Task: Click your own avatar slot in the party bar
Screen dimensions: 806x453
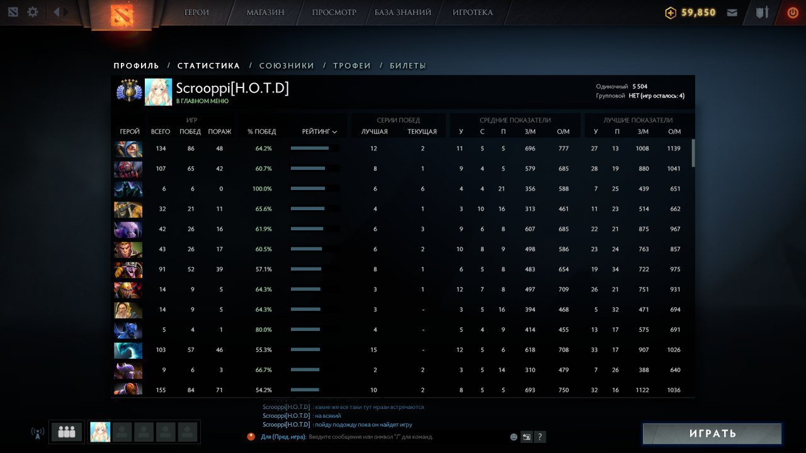Action: click(100, 432)
